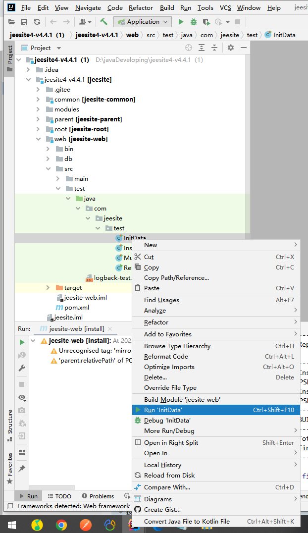
Task: Start debugging with the green bug icon
Action: (x=194, y=22)
